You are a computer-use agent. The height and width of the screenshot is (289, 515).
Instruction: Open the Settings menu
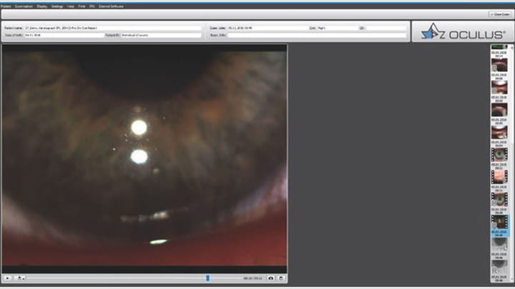point(57,6)
